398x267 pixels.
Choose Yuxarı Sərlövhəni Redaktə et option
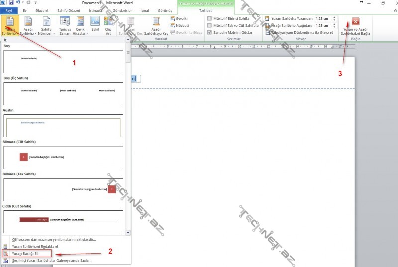pos(35,246)
